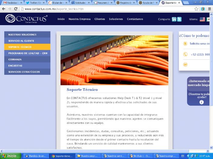Bookmark page with the star icon
213x159 pixels.
click(196, 9)
